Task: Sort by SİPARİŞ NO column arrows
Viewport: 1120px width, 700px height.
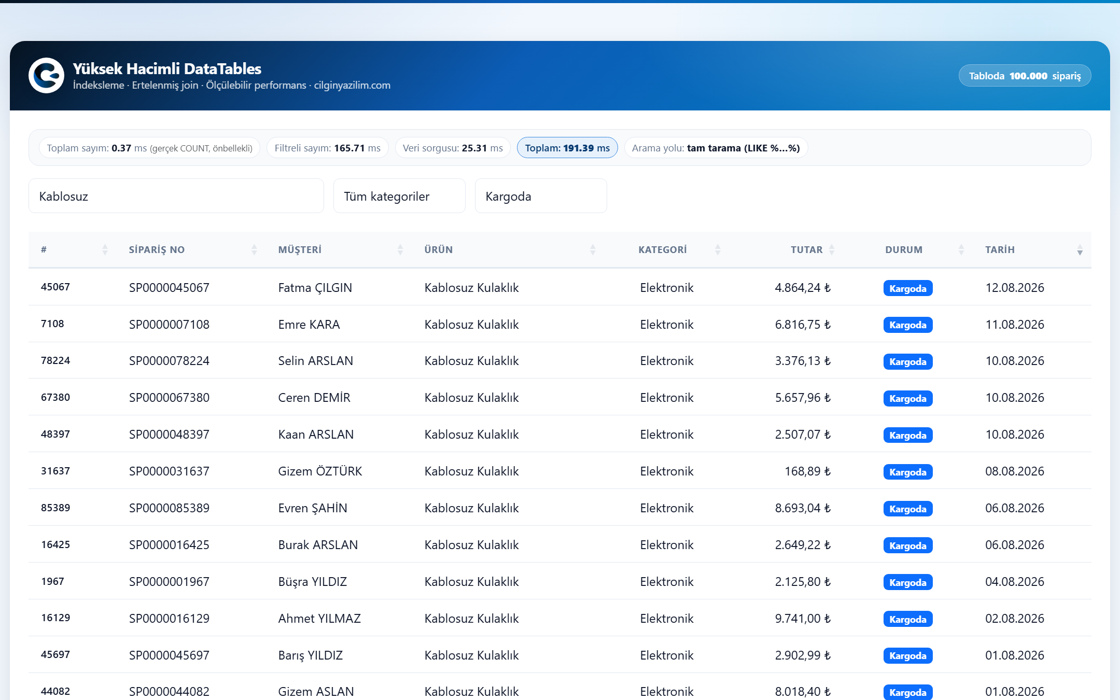Action: tap(254, 250)
